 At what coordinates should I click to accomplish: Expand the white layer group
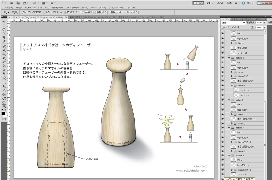click(232, 72)
